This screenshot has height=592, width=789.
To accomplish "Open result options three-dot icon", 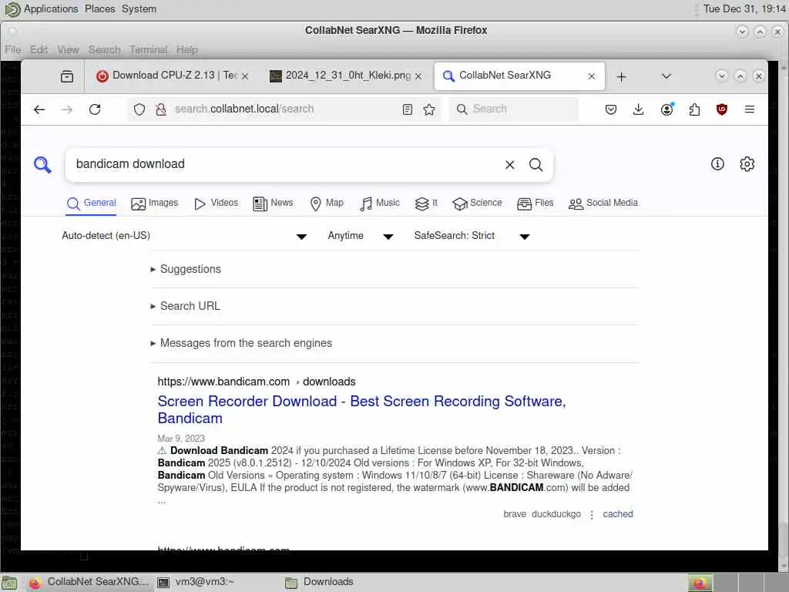I will pyautogui.click(x=592, y=514).
